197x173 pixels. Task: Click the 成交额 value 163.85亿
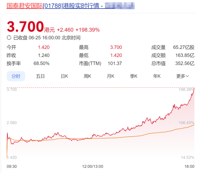coord(185,55)
